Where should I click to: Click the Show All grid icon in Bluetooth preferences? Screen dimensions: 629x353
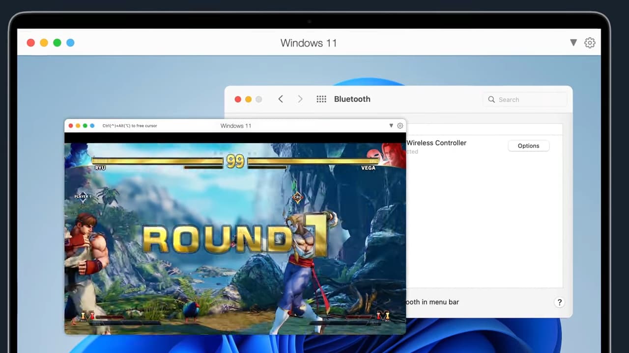(x=321, y=99)
